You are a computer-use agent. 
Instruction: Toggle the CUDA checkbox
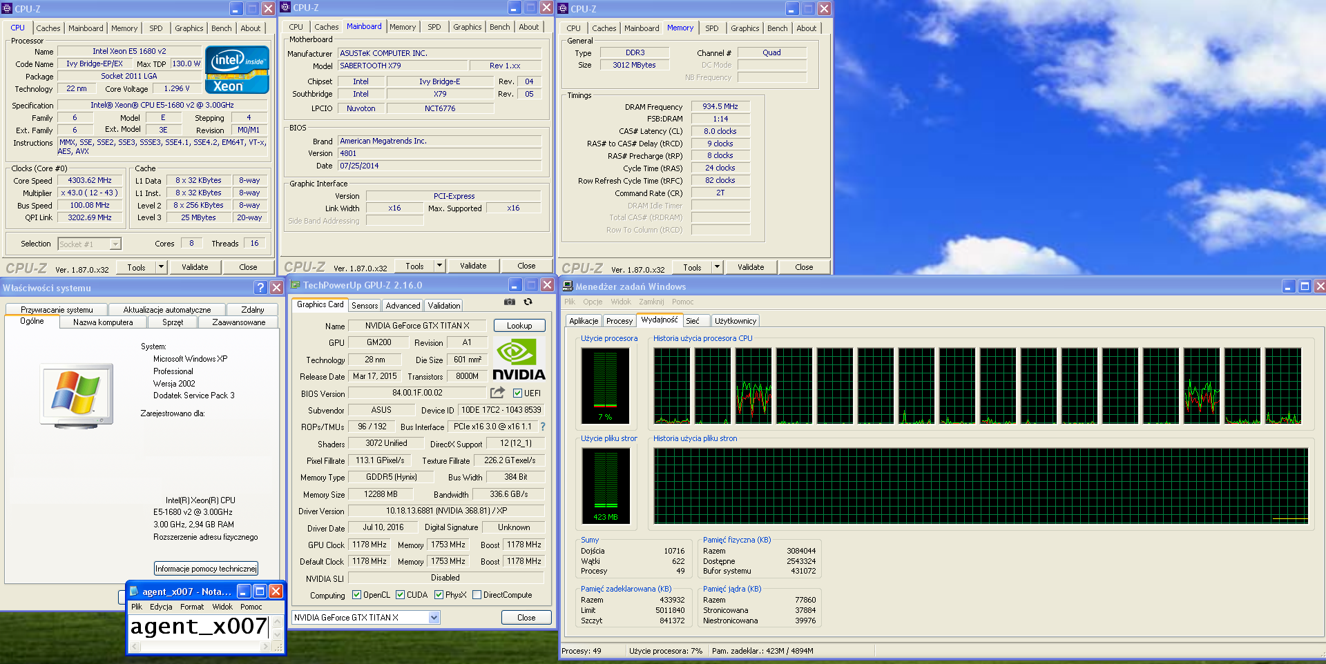click(x=400, y=595)
